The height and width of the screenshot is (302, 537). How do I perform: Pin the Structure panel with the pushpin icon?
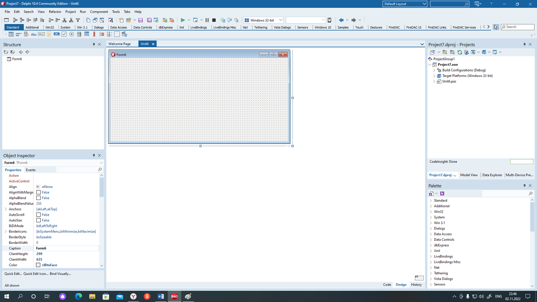(x=94, y=45)
